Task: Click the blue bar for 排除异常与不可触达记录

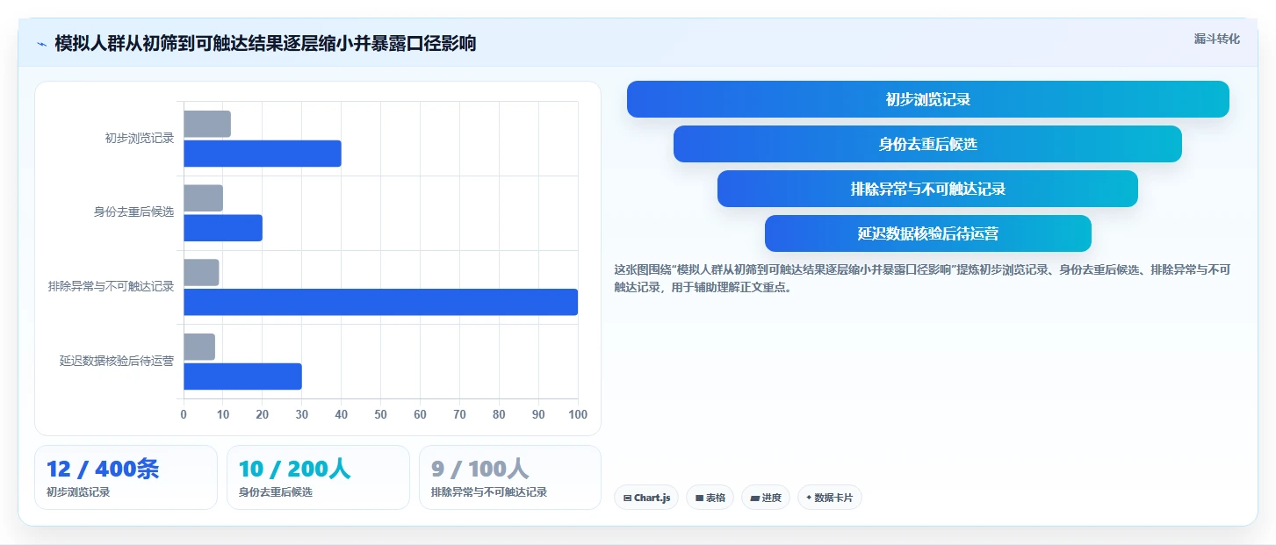Action: [380, 302]
